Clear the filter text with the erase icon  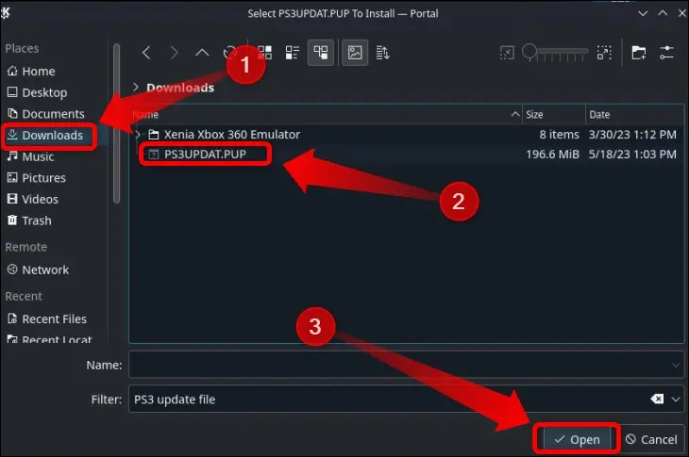[657, 400]
